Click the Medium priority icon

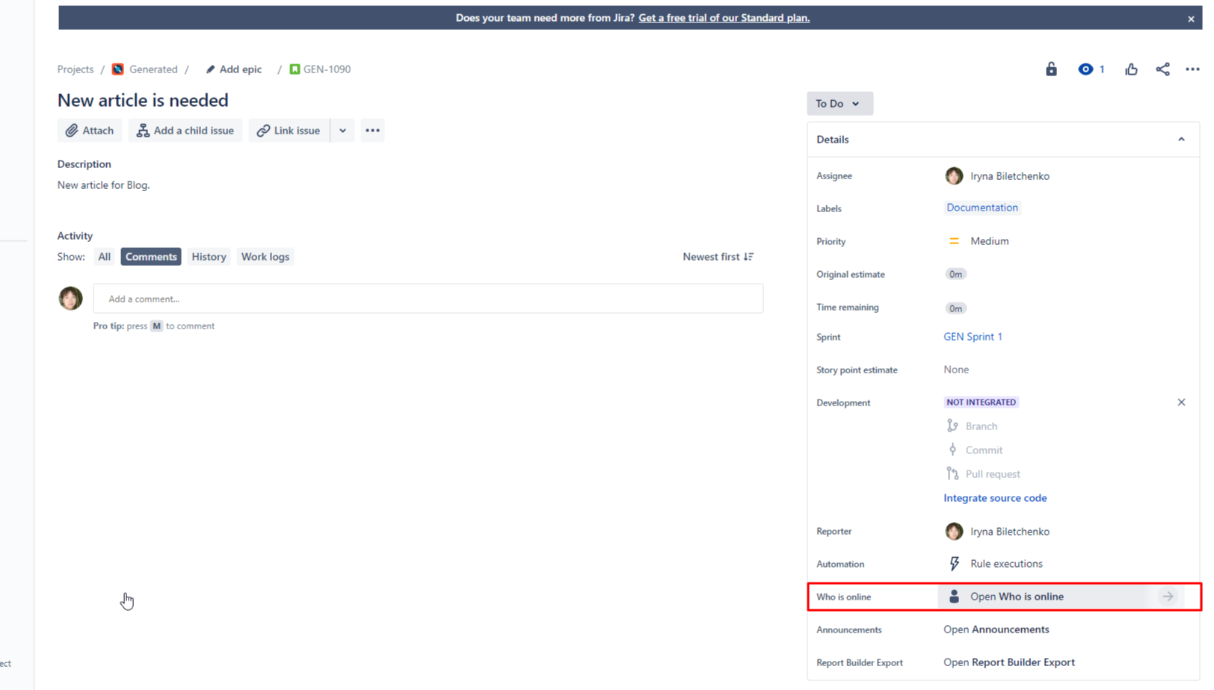pyautogui.click(x=954, y=241)
